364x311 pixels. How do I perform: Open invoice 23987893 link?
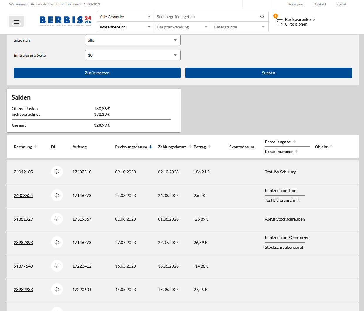(23, 243)
